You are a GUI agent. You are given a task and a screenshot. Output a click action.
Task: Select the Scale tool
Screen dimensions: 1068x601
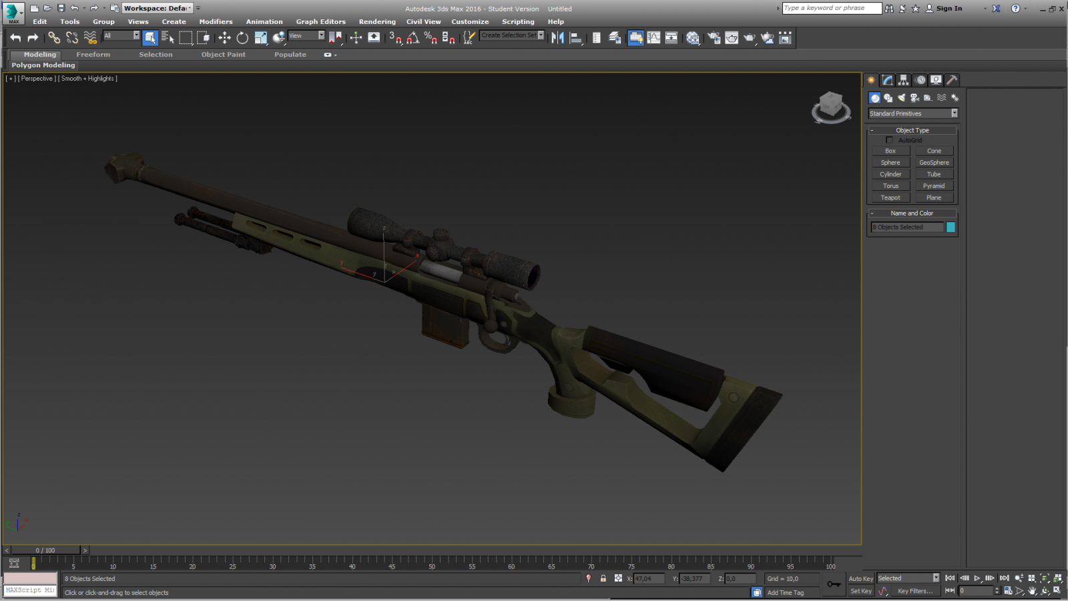(260, 38)
